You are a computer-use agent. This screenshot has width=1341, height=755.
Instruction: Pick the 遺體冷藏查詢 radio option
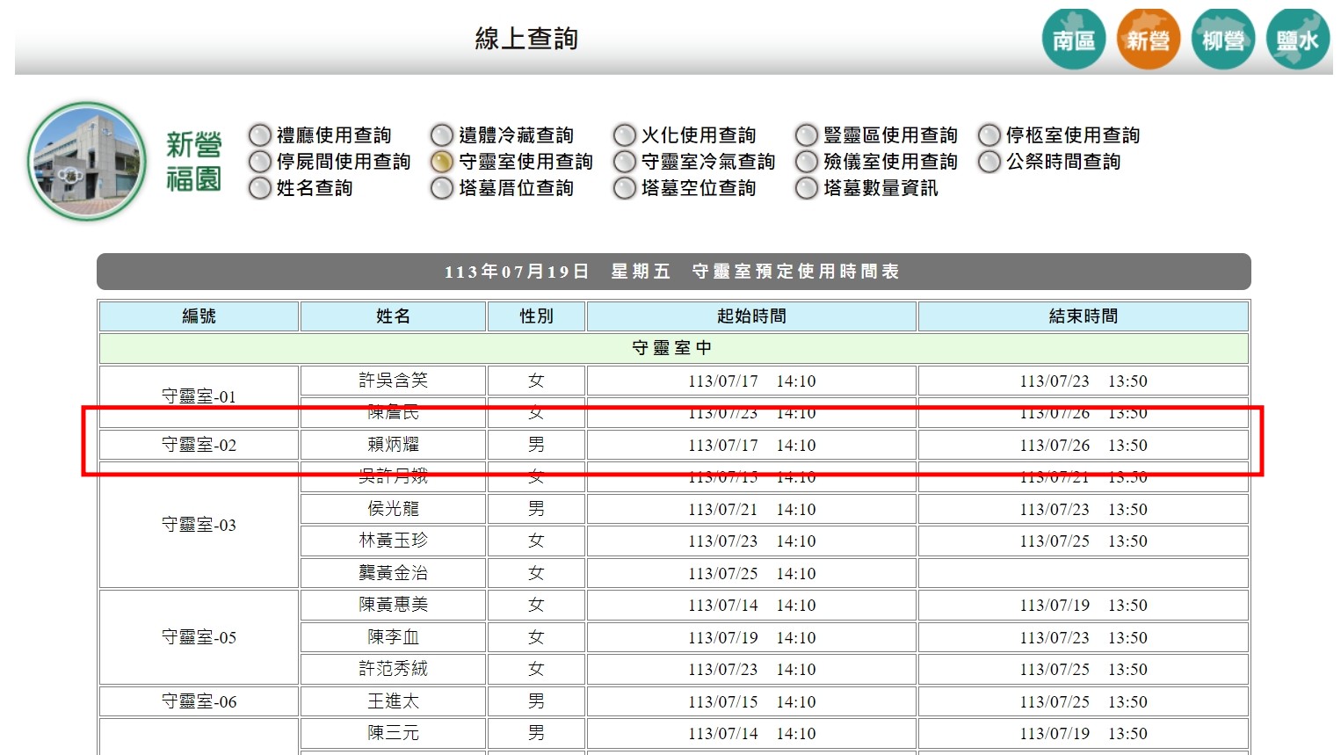442,135
